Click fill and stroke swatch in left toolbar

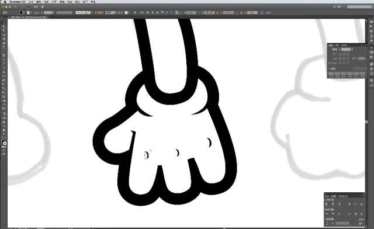tap(4, 143)
